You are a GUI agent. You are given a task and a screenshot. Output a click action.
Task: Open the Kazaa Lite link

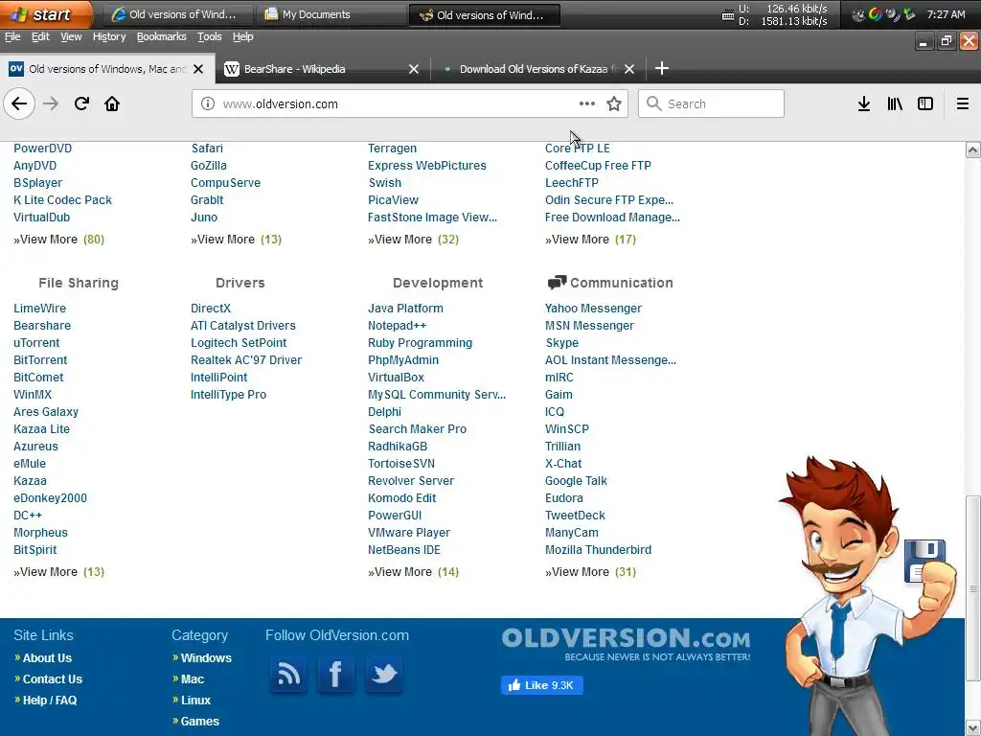(41, 429)
